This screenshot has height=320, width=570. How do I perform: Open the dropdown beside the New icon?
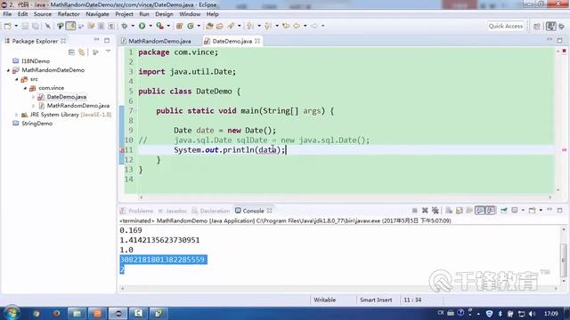pos(16,26)
